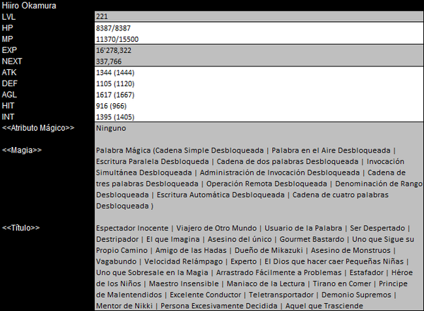This screenshot has height=311, width=424.
Task: Click "Escritura Automática Desbloqueada"
Action: pyautogui.click(x=220, y=194)
